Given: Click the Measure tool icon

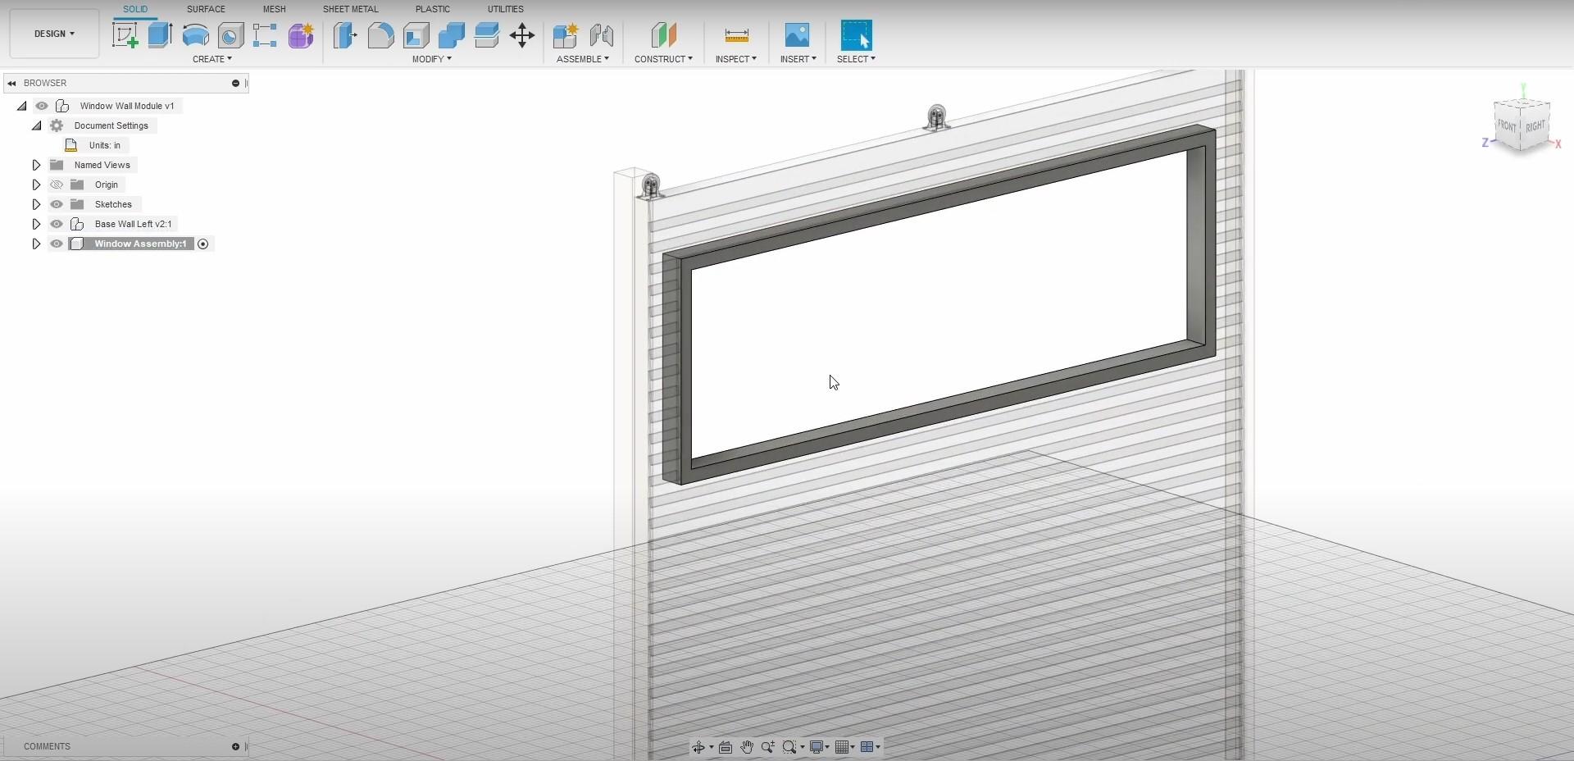Looking at the screenshot, I should [x=737, y=35].
